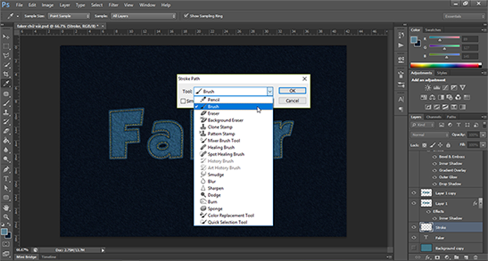Toggle Simulate Pressure checkbox in the dialog
Image resolution: width=488 pixels, height=261 pixels.
pos(183,101)
